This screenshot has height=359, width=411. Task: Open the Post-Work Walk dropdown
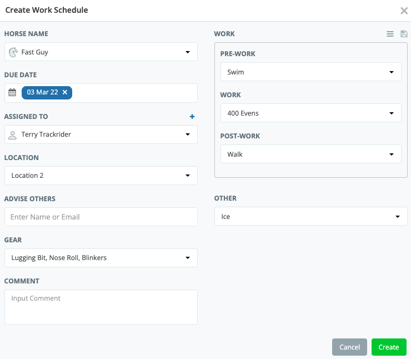click(391, 154)
